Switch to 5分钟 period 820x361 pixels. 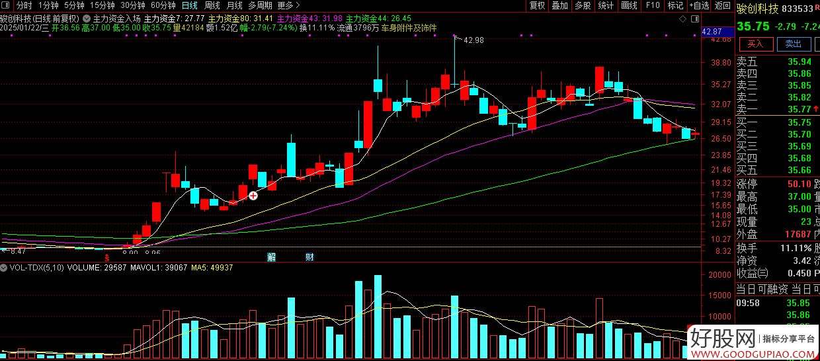74,5
